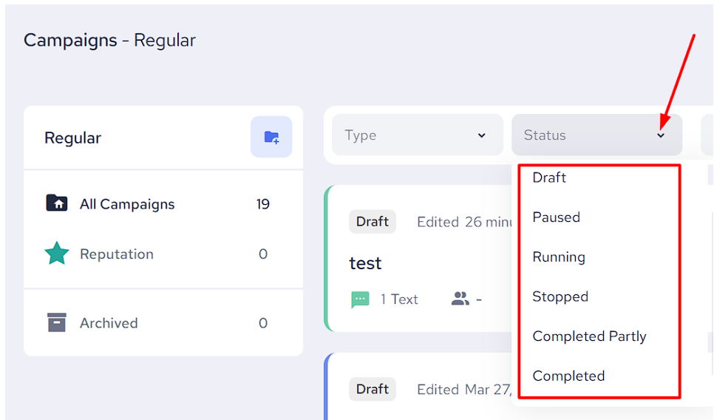714x420 pixels.
Task: Filter by Running status
Action: [559, 257]
